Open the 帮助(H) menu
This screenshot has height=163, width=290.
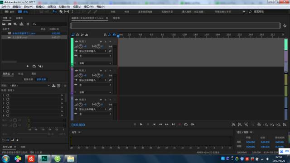click(x=101, y=7)
